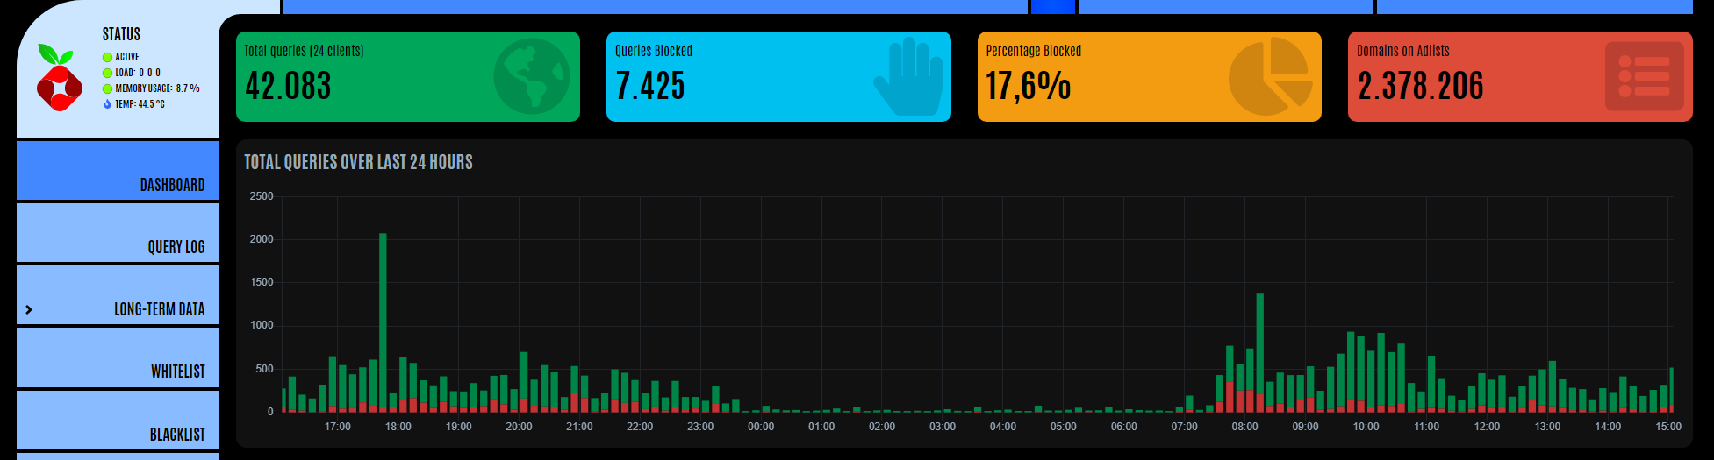Expand the Long-Term Data submenu arrow
1714x460 pixels.
tap(29, 309)
